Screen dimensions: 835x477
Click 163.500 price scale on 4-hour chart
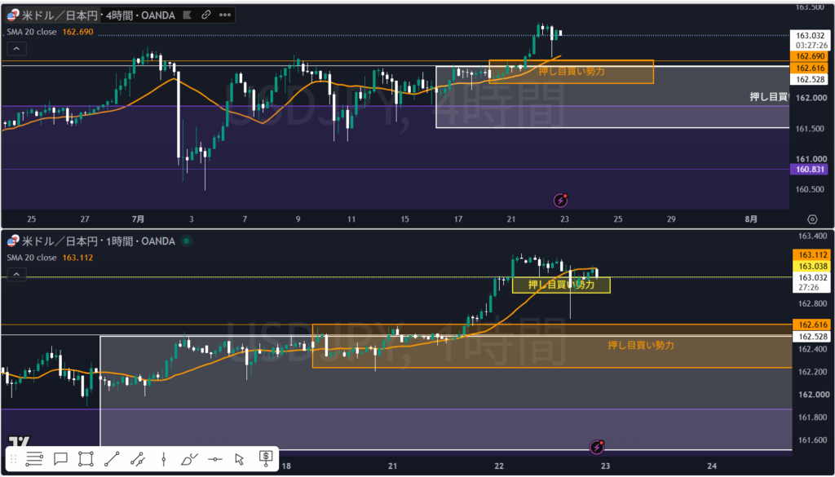(x=811, y=7)
